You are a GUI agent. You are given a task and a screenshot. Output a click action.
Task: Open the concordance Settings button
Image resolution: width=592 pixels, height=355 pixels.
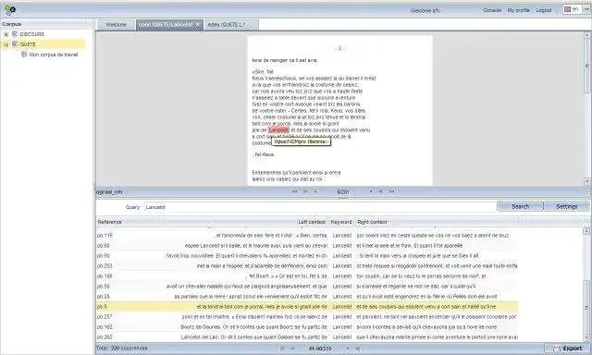pyautogui.click(x=567, y=206)
